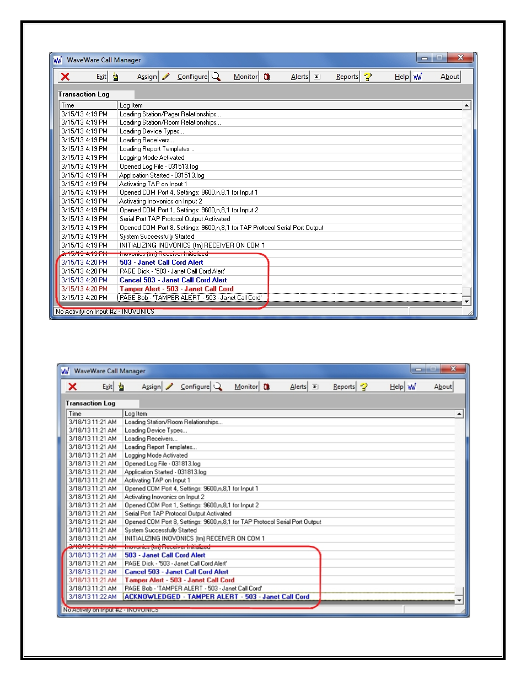Open Reports button in the 3/18/13 window
This screenshot has height=681, width=526.
(x=333, y=387)
